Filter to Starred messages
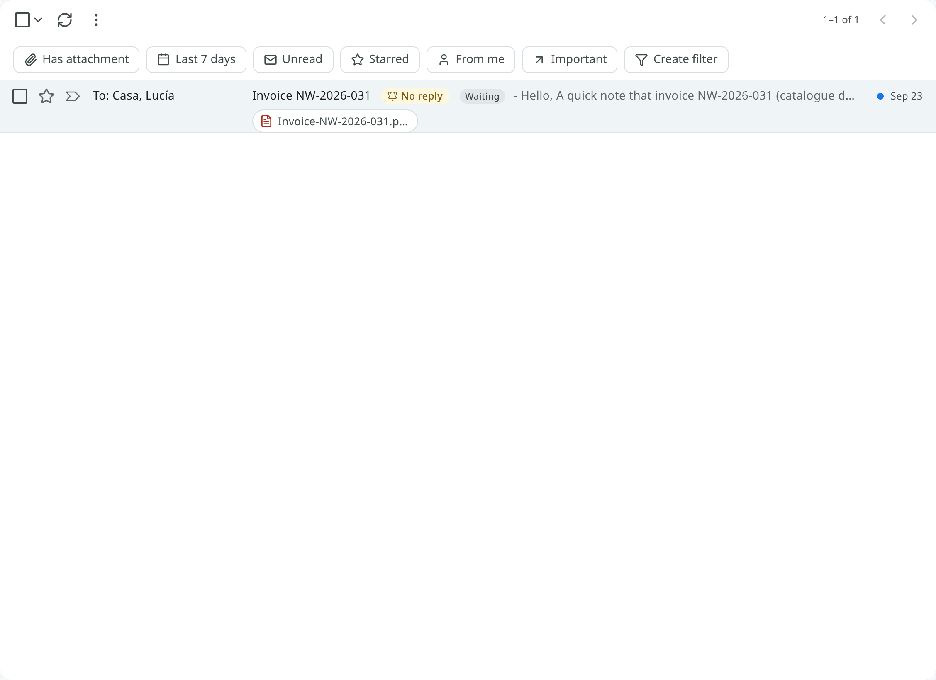This screenshot has width=936, height=680. tap(380, 60)
